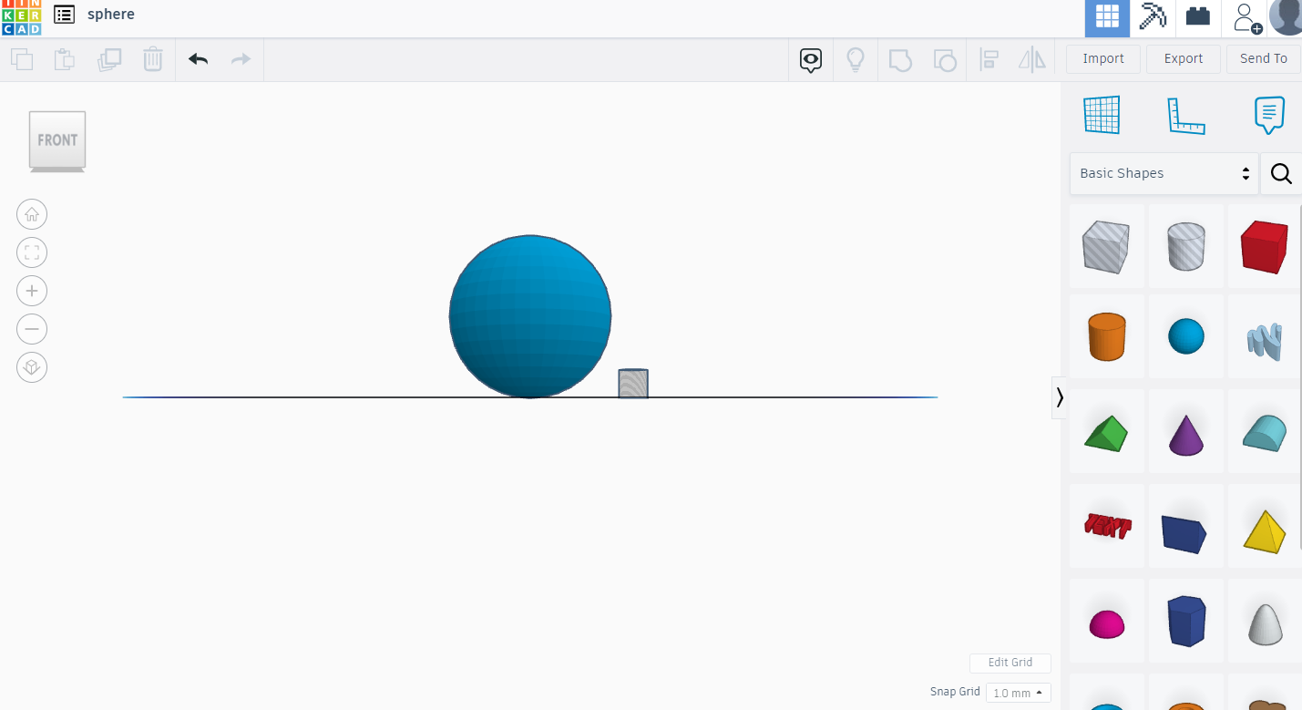Activate the Ruler tool
1302x710 pixels.
coord(1185,115)
